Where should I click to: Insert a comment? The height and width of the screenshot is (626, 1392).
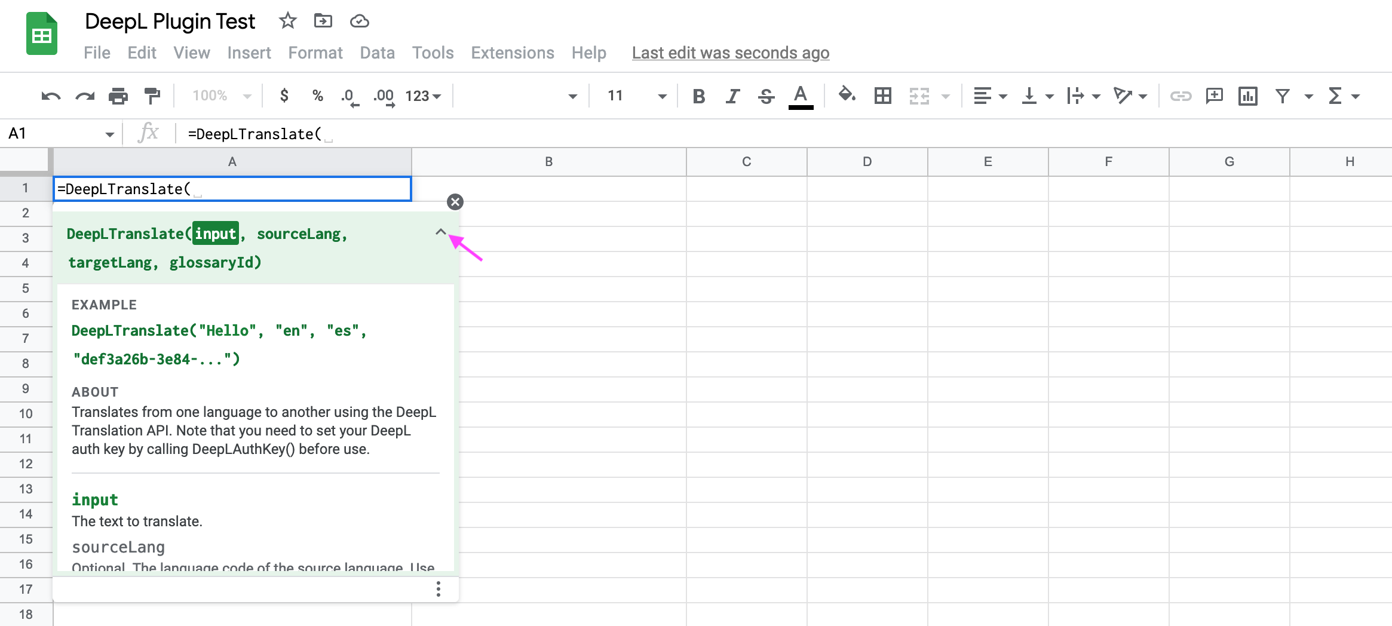coord(1214,96)
